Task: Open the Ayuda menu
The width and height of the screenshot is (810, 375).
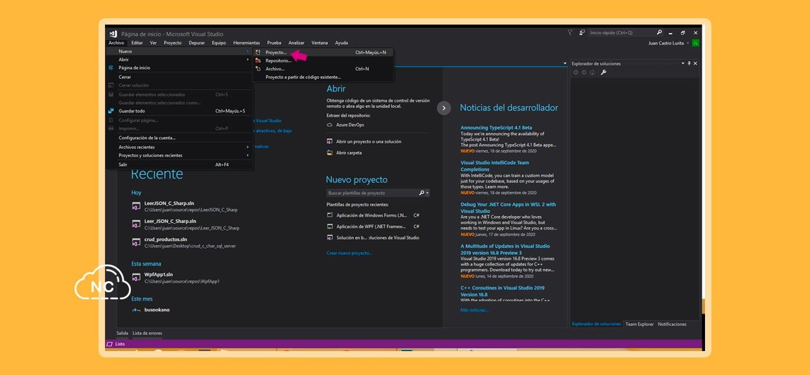Action: (x=341, y=43)
